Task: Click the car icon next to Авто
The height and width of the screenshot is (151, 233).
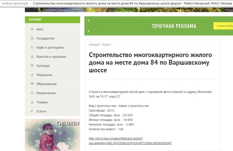Action: (32, 29)
